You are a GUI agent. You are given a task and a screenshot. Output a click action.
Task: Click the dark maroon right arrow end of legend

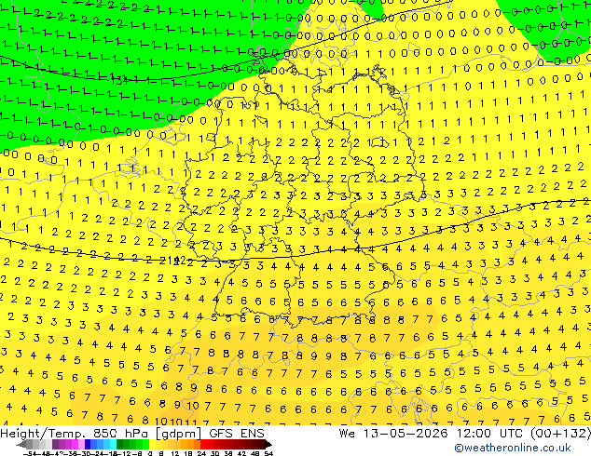point(268,444)
